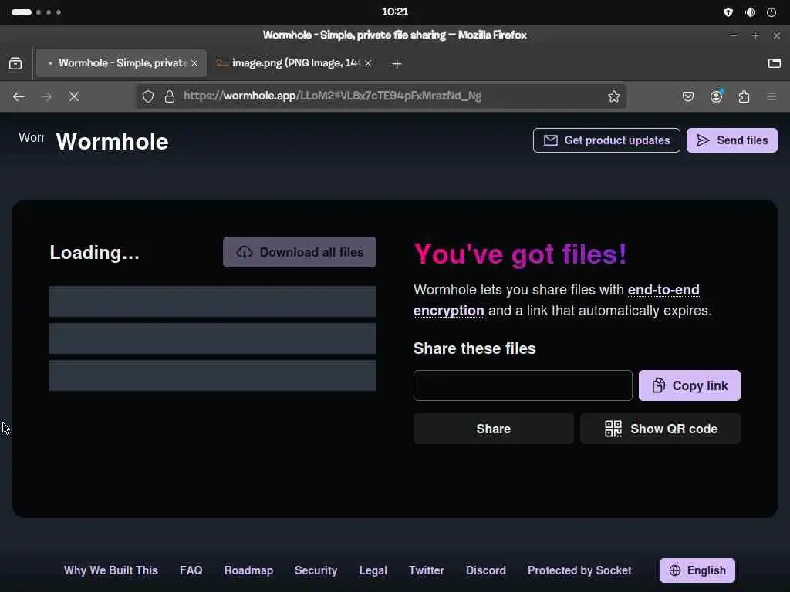Viewport: 790px width, 592px height.
Task: Open the Firefox account icon
Action: (716, 96)
